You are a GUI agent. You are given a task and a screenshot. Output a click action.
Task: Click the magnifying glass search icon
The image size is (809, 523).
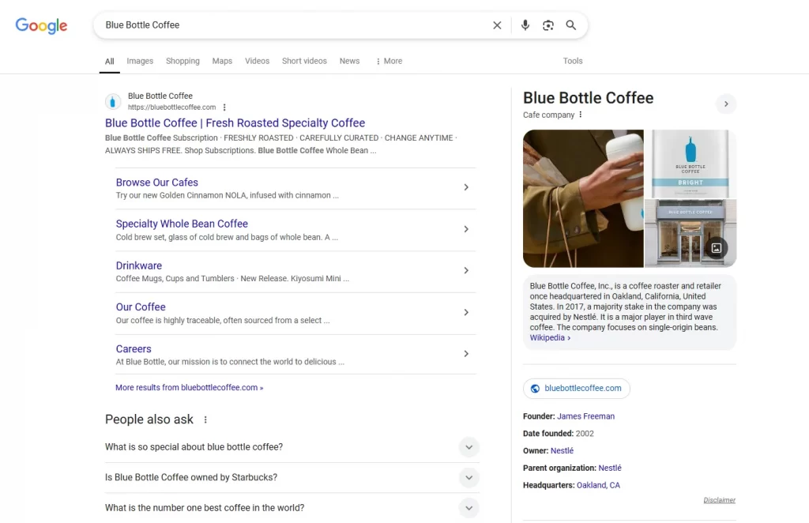(x=570, y=25)
